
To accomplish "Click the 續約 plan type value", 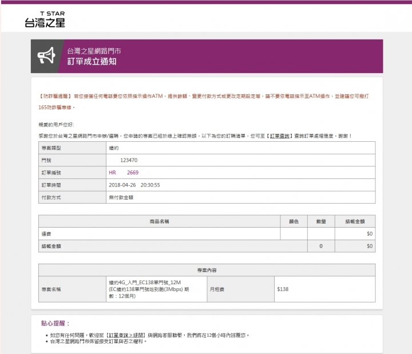I will tap(114, 148).
